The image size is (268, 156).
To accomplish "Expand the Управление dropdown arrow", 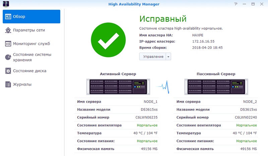I will point(169,57).
